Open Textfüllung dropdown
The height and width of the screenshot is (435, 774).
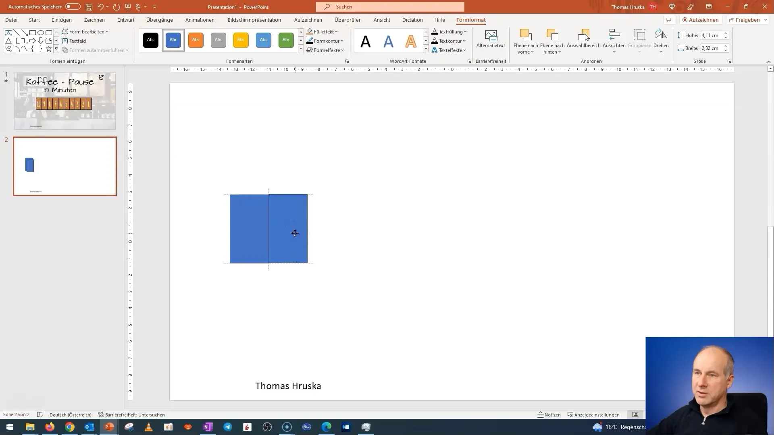pos(449,31)
